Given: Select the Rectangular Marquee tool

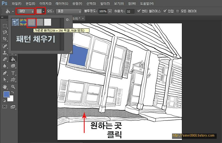Looking at the screenshot, I should pyautogui.click(x=5, y=26).
